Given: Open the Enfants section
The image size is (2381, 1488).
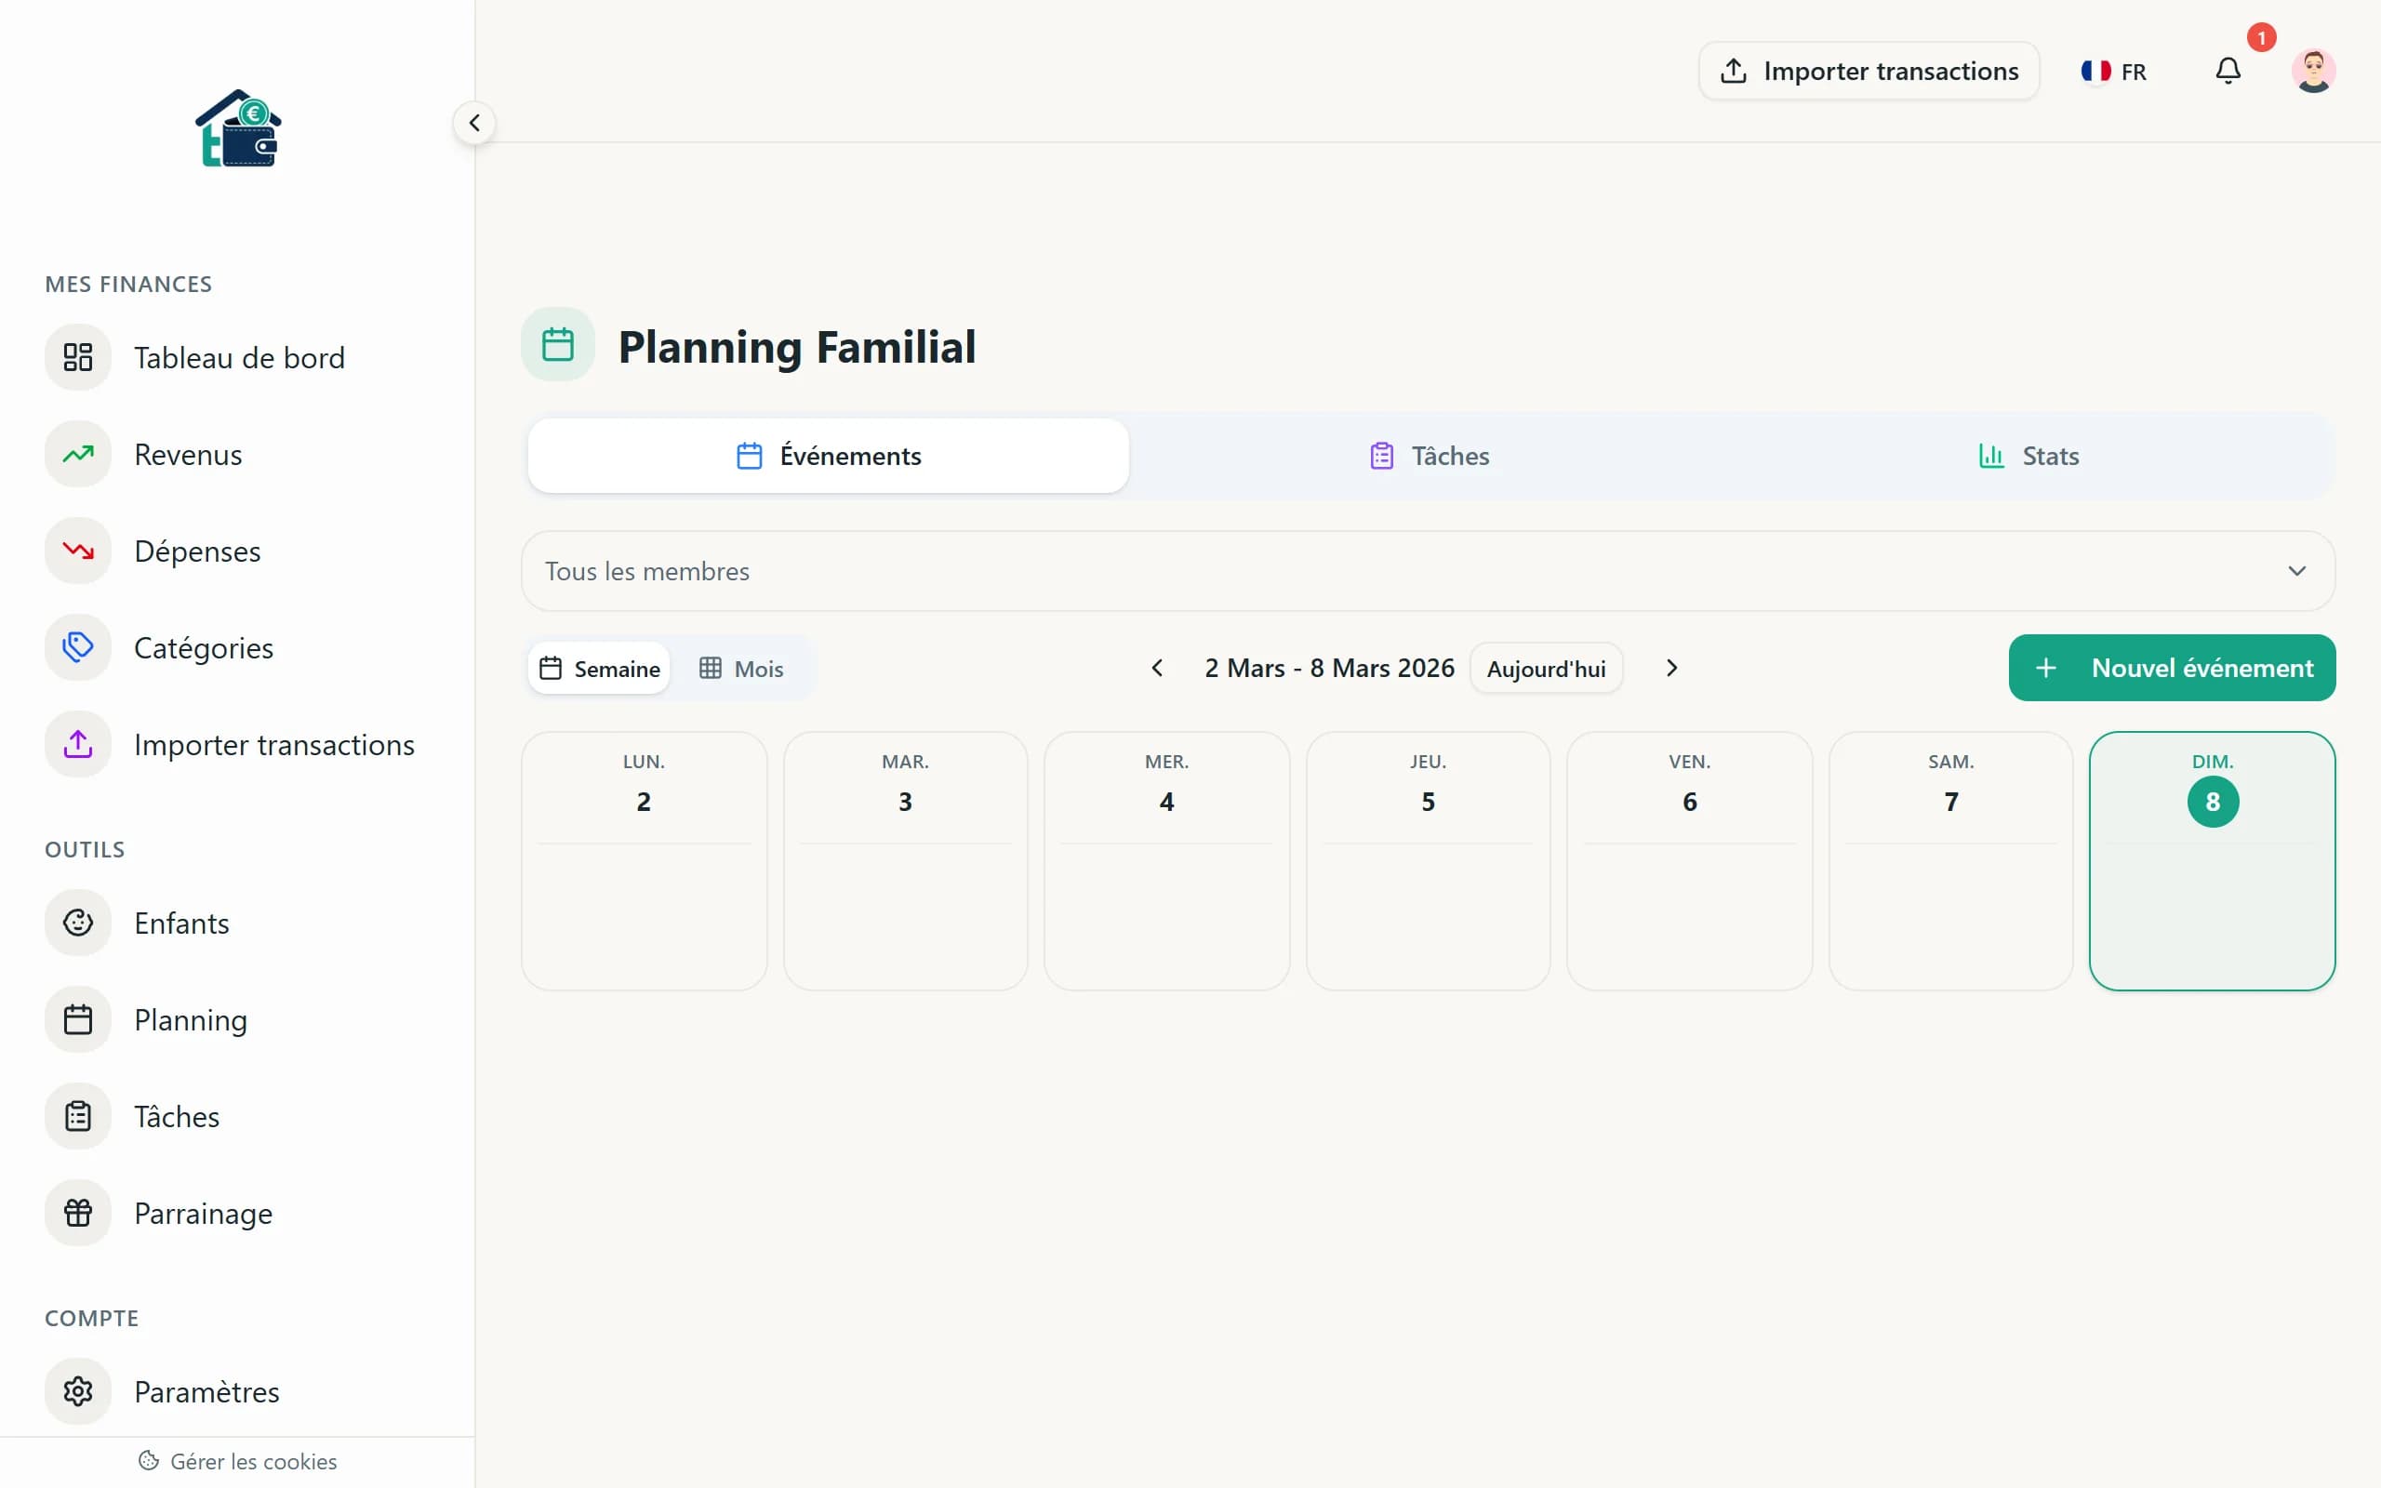Looking at the screenshot, I should 181,923.
